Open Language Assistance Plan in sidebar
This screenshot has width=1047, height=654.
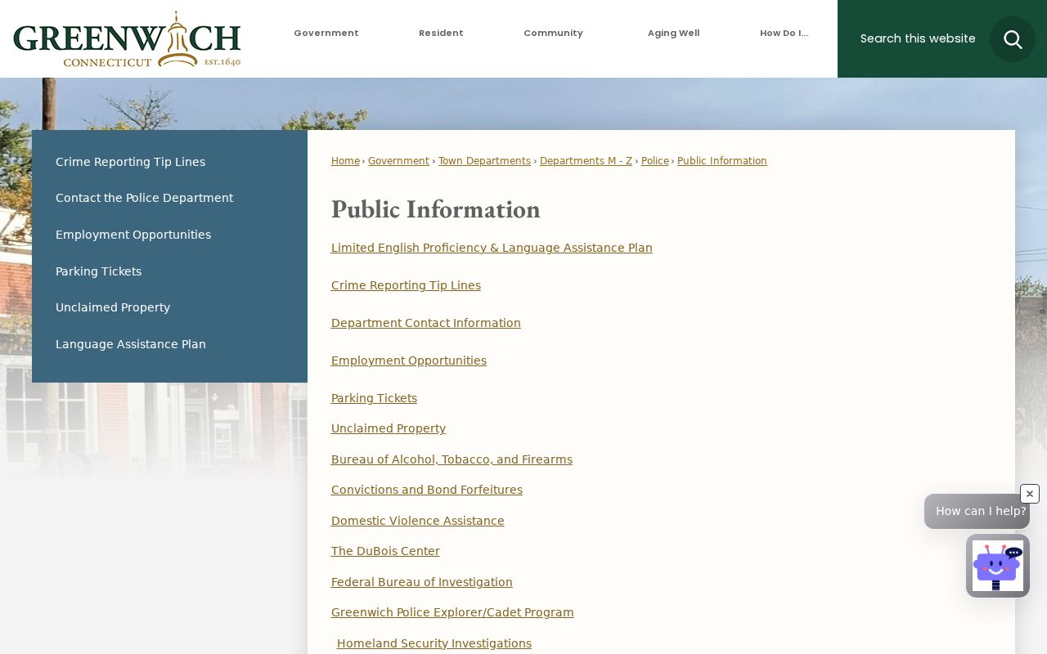(x=131, y=344)
